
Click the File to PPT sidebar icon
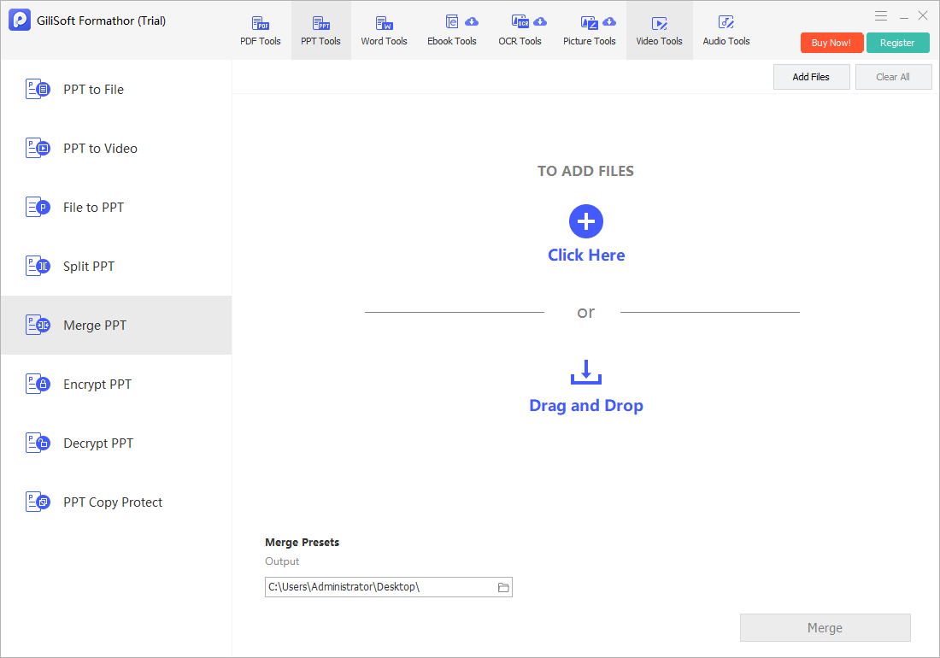(x=38, y=208)
